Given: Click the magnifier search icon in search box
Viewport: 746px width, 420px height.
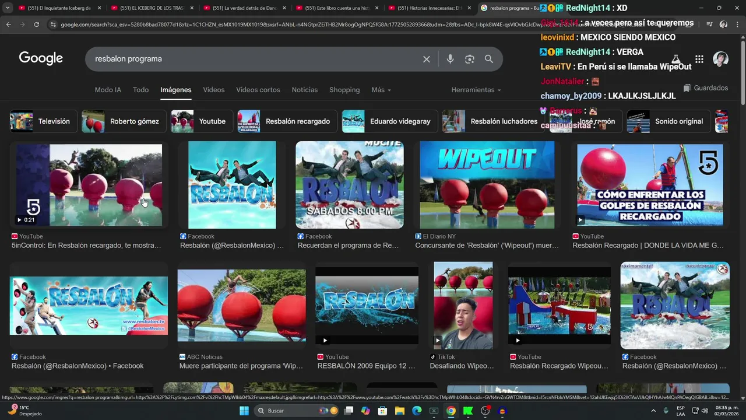Looking at the screenshot, I should 489,59.
